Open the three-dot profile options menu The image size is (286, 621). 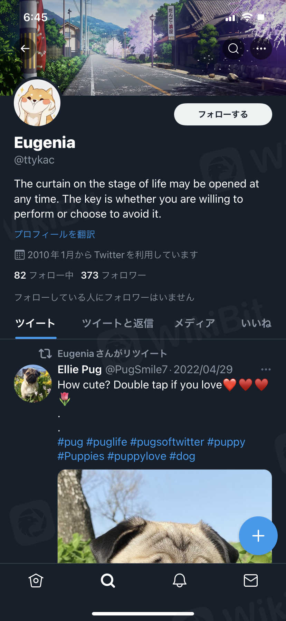[261, 49]
